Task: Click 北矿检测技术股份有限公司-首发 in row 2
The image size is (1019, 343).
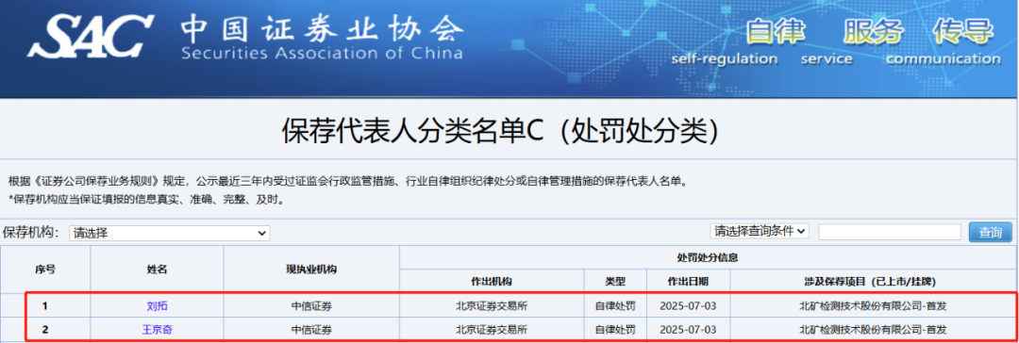Action: click(873, 330)
